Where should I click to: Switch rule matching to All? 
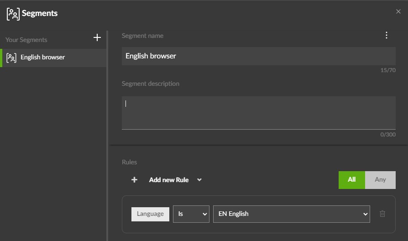tap(351, 180)
